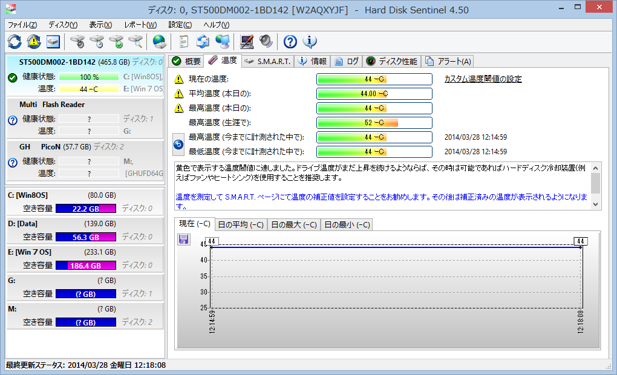This screenshot has height=375, width=617.
Task: Switch to the 概要 tab
Action: [x=186, y=61]
